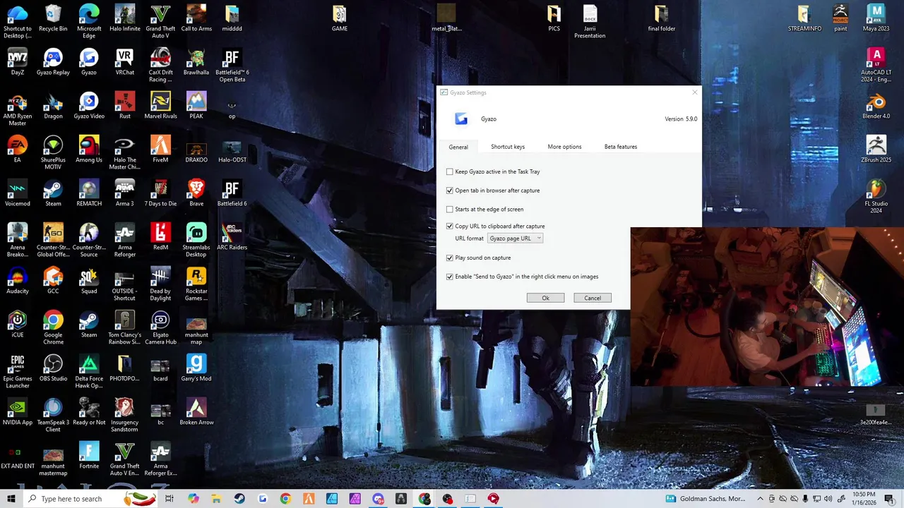Image resolution: width=904 pixels, height=508 pixels.
Task: Open the volume control in system tray
Action: click(828, 499)
